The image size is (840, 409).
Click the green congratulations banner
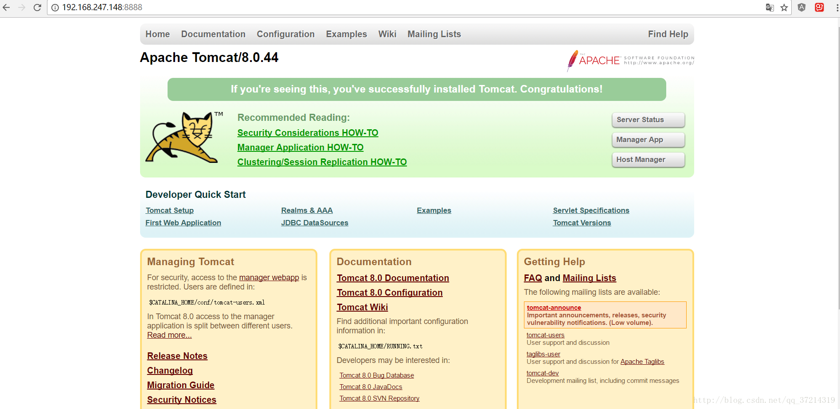(417, 89)
